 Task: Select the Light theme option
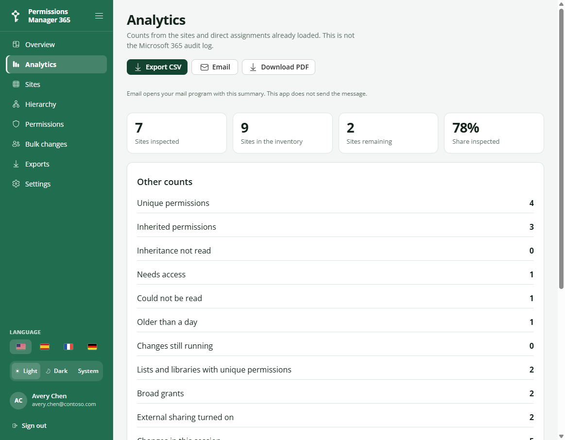point(26,371)
